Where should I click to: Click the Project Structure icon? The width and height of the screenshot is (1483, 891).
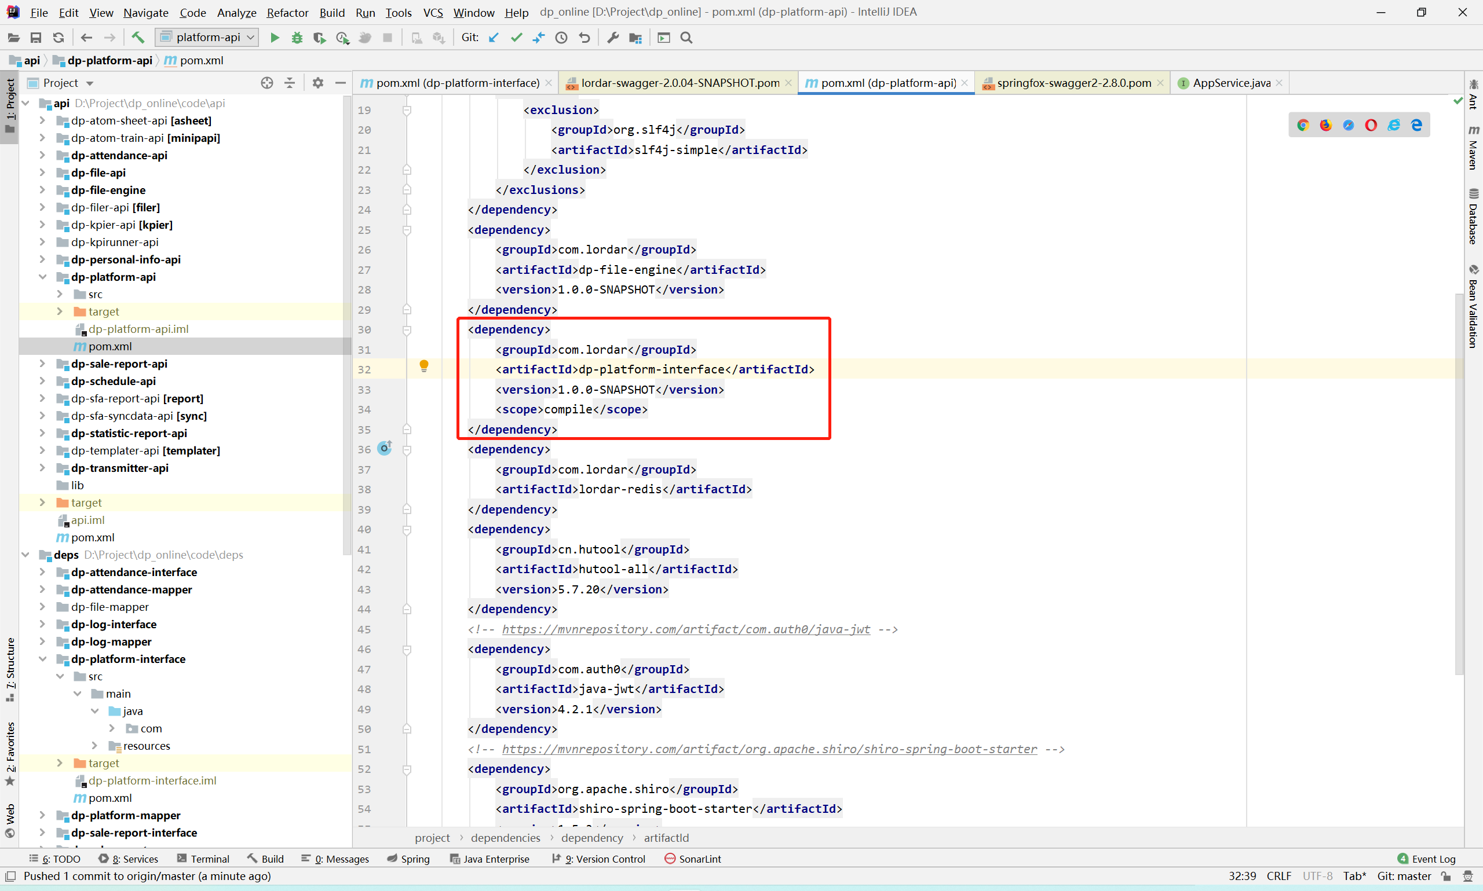(x=635, y=38)
